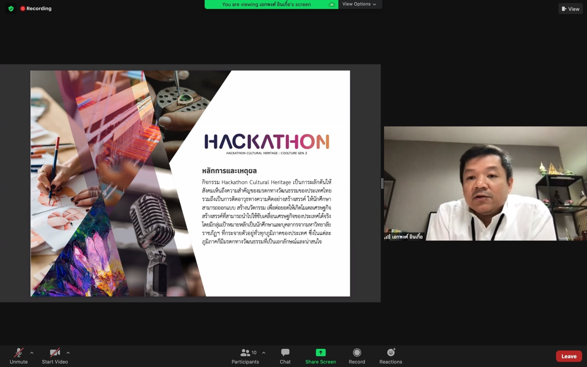This screenshot has height=367, width=587.
Task: Click the HACKATHON title on shared slide
Action: [x=267, y=142]
